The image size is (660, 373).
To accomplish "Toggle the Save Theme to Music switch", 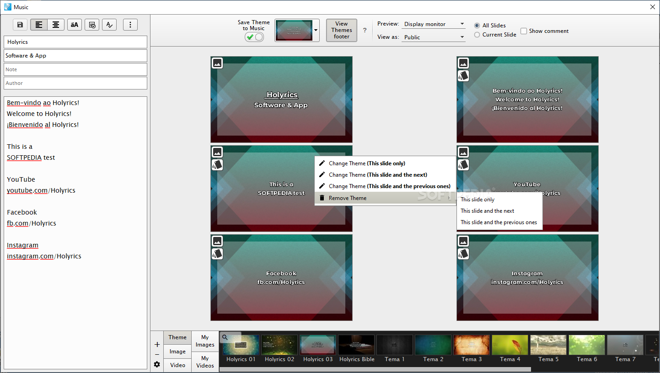I will point(254,37).
